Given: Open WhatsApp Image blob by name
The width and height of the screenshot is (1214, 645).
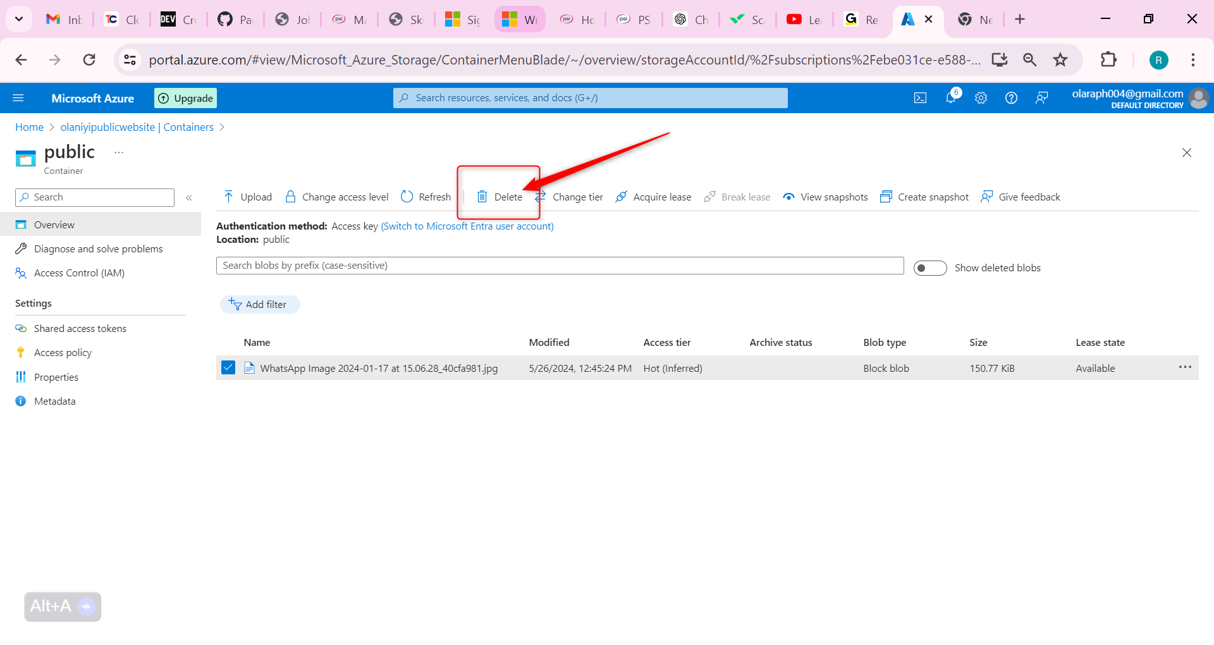Looking at the screenshot, I should [379, 368].
